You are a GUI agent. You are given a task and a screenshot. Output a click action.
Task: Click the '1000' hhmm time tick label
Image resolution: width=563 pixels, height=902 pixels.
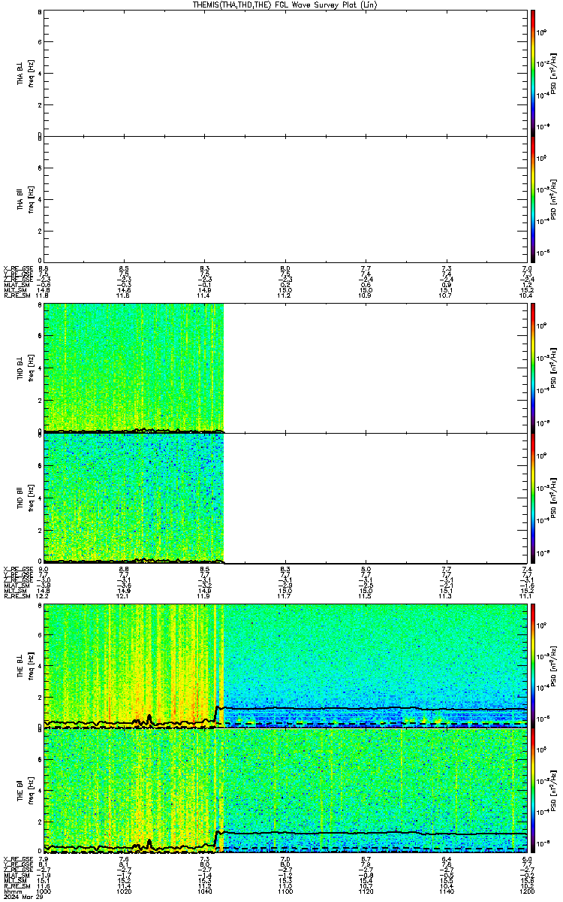click(x=44, y=891)
